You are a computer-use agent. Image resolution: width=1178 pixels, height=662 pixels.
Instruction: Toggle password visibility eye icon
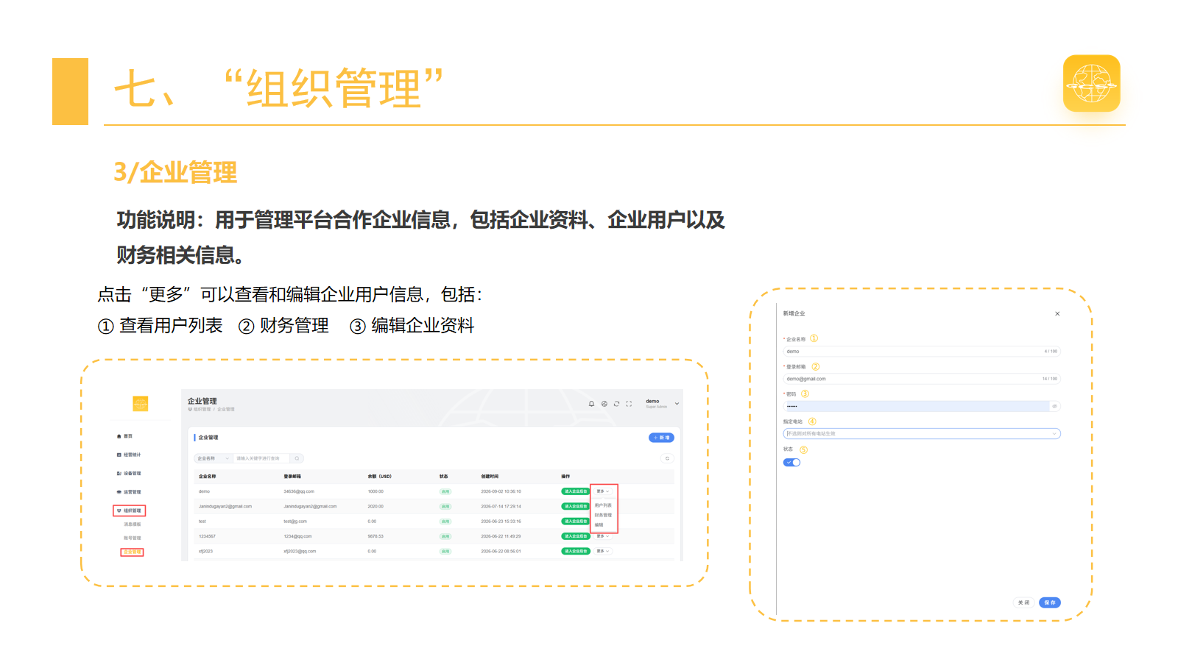click(x=1054, y=406)
